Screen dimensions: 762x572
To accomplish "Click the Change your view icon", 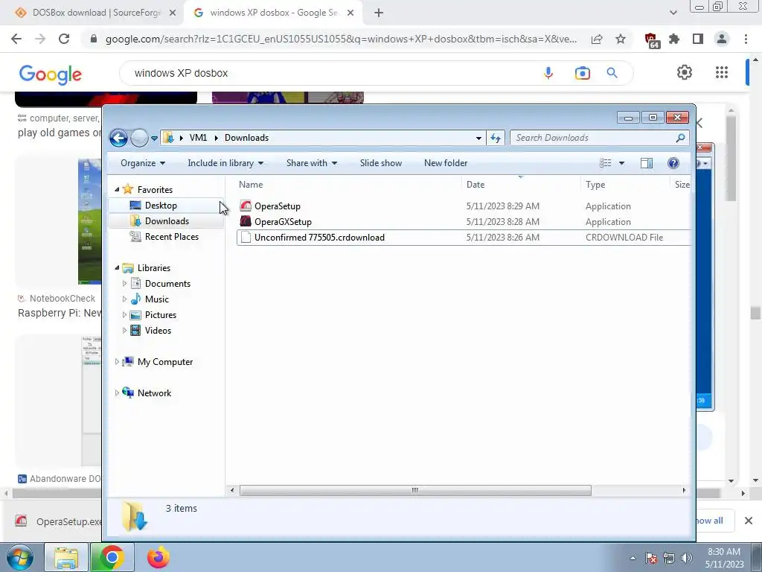I will click(x=606, y=163).
